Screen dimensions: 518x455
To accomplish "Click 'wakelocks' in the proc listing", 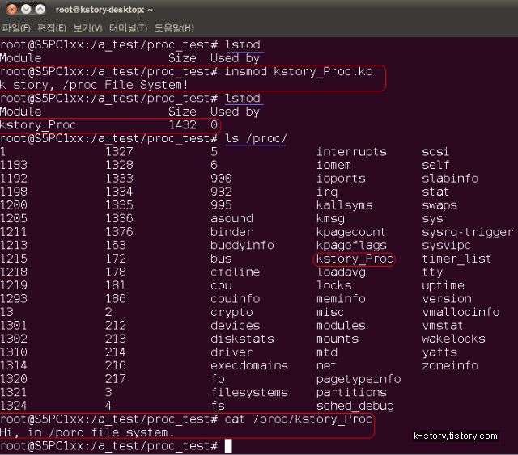I will (x=453, y=339).
